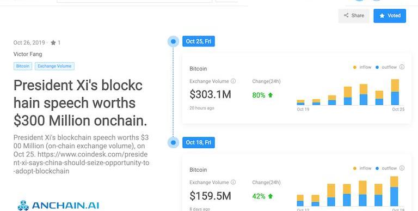Click the Share button
The height and width of the screenshot is (211, 418).
pyautogui.click(x=354, y=16)
